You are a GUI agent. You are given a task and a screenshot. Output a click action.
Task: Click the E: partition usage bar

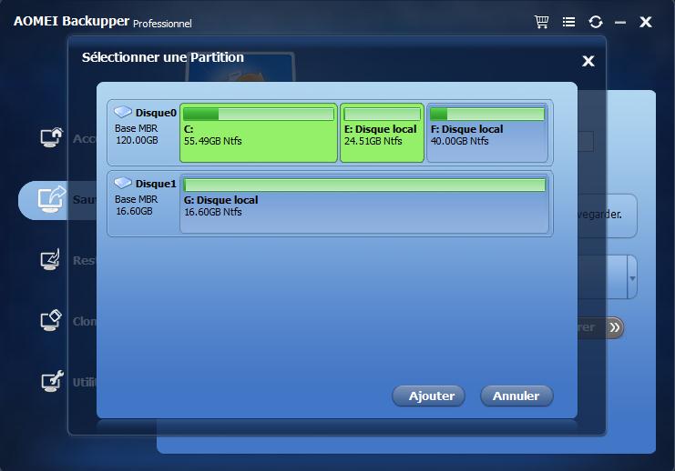coord(383,114)
